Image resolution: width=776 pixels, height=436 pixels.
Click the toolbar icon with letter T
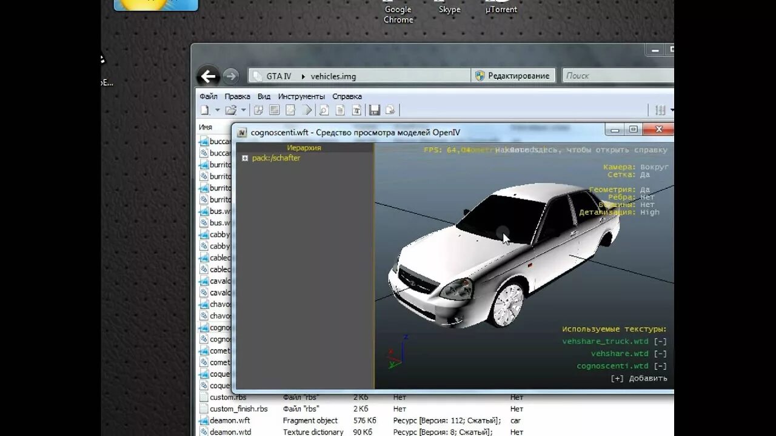pyautogui.click(x=356, y=110)
